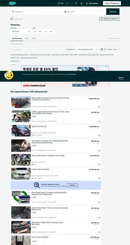Viewport: 130px width, 245px height.
Task: Open forklift listing thumbnail
Action: [x=21, y=102]
